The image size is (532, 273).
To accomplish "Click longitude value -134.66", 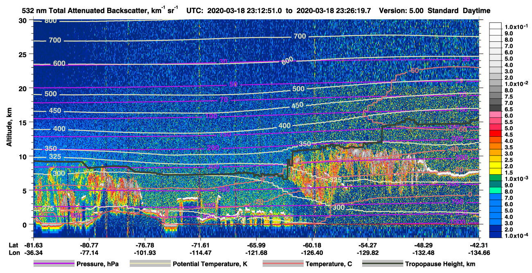I will [478, 252].
